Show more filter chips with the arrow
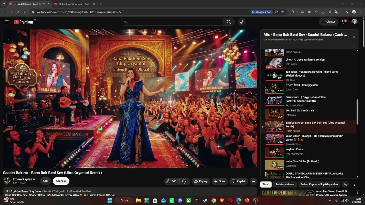This screenshot has width=365, height=205. (354, 185)
